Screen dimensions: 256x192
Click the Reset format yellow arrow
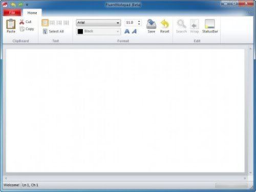tap(164, 26)
